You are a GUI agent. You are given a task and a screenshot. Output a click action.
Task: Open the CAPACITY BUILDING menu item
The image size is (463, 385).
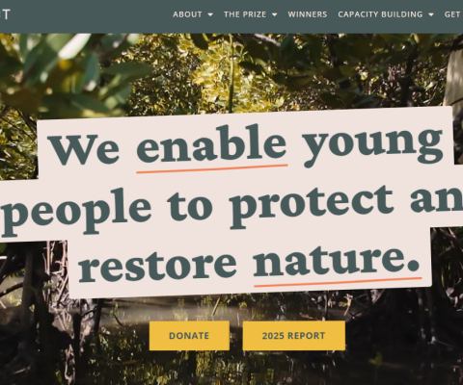[x=380, y=14]
